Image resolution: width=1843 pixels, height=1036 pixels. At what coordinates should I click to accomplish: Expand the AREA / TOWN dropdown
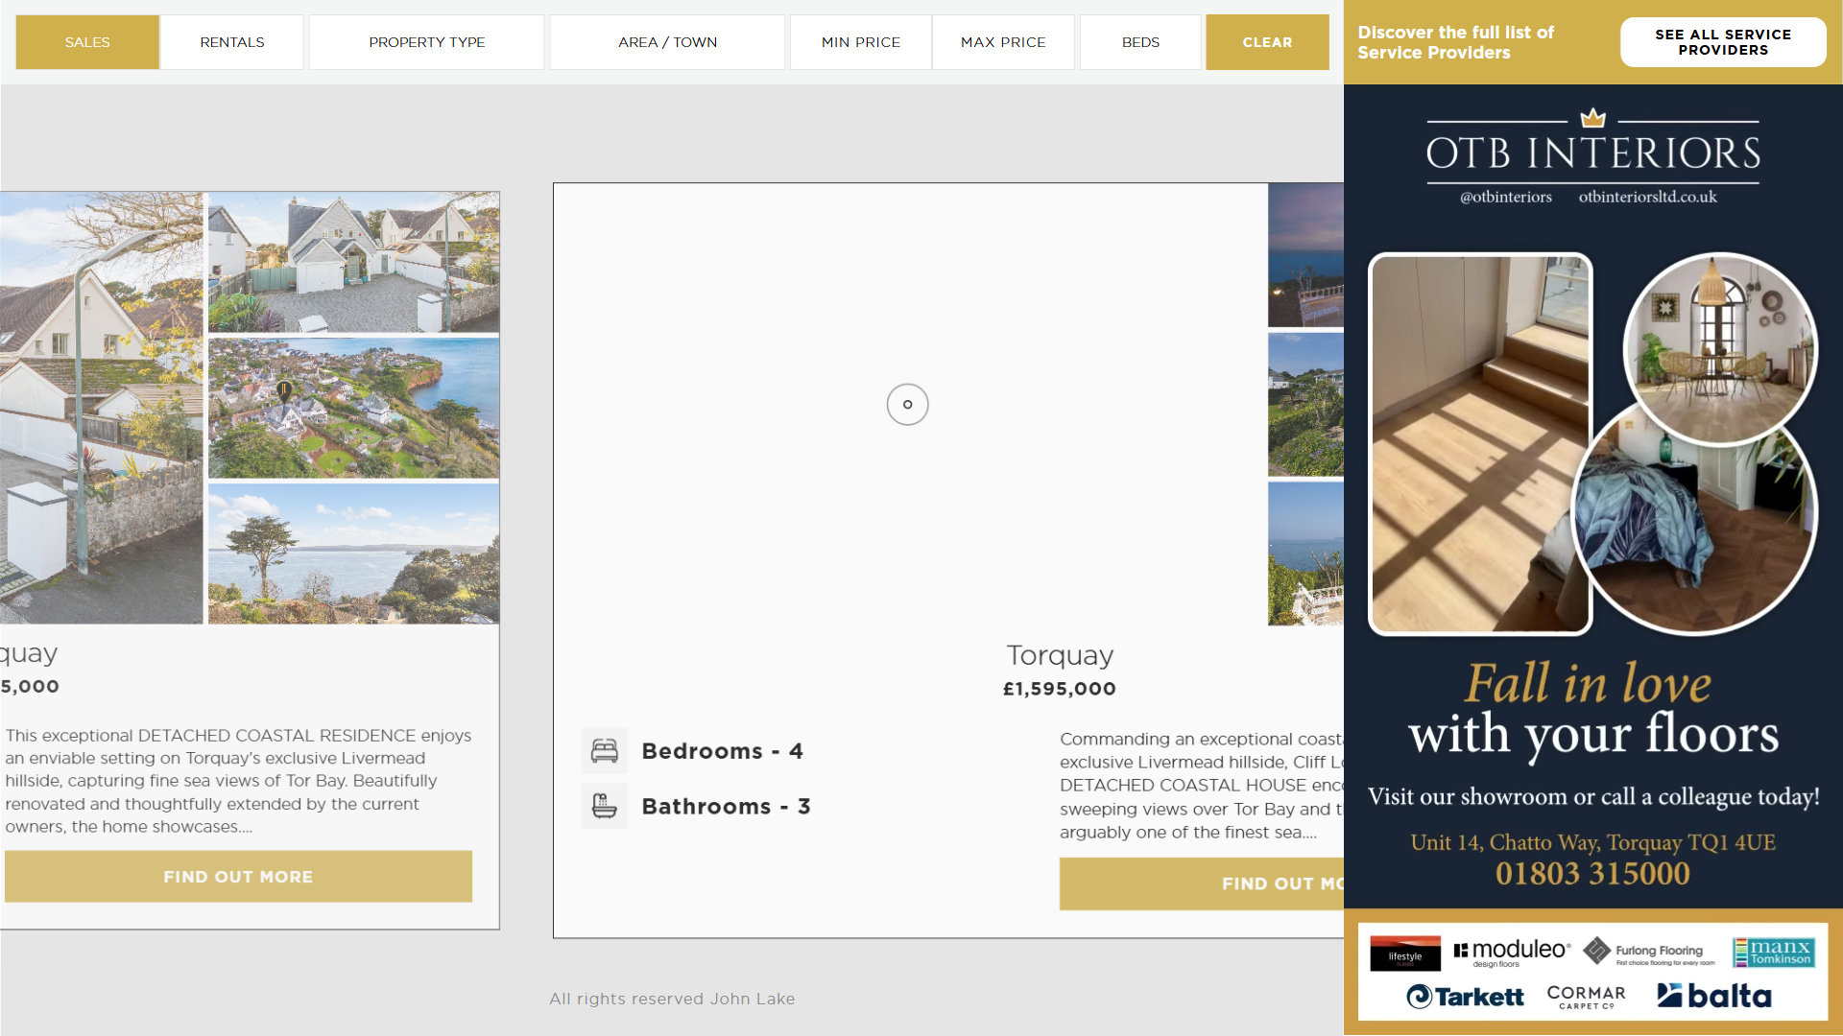(667, 42)
